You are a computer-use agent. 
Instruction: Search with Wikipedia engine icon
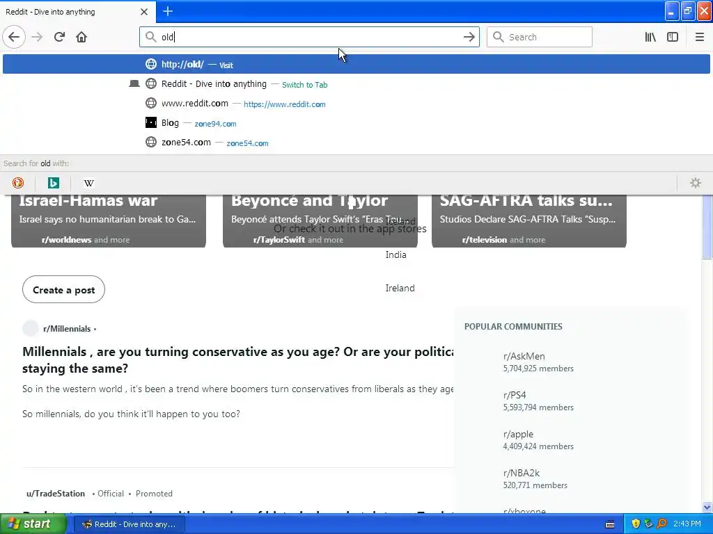point(88,183)
